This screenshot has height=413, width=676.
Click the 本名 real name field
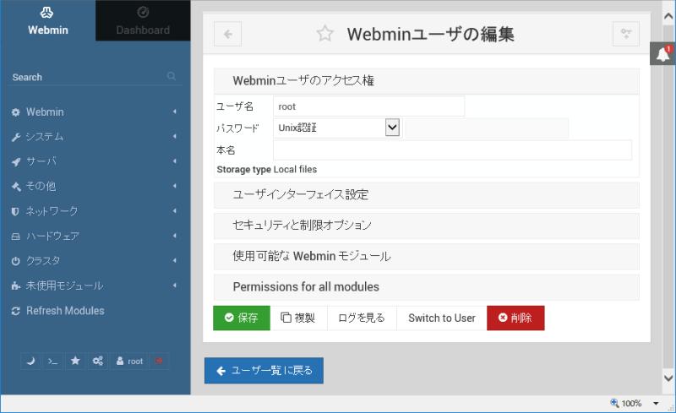[452, 150]
